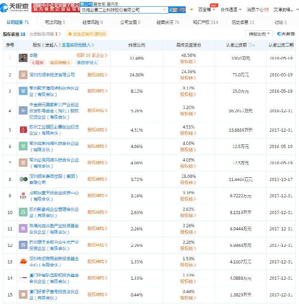Click the red logo of 苏州工业园区必要创业投资企业

[x=24, y=130]
